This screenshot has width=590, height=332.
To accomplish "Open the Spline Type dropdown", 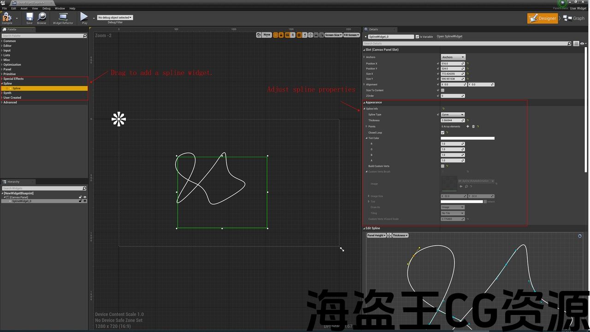I will [x=453, y=114].
